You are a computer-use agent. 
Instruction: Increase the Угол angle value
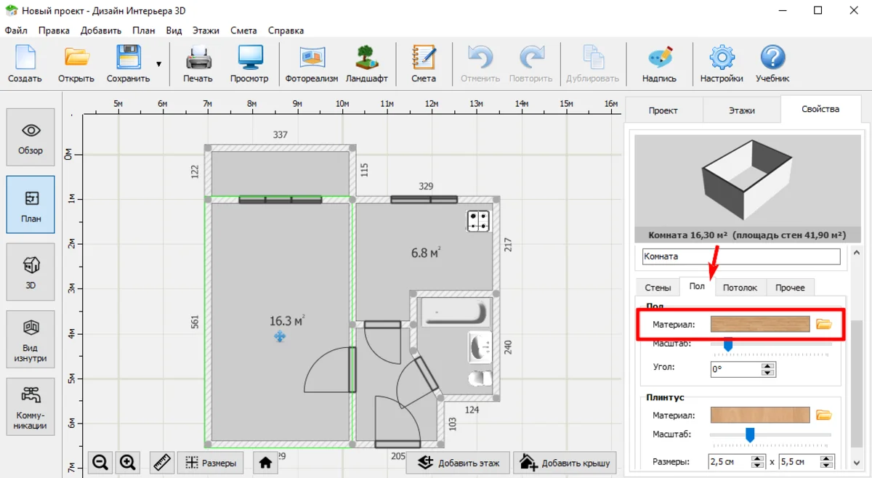click(x=768, y=365)
